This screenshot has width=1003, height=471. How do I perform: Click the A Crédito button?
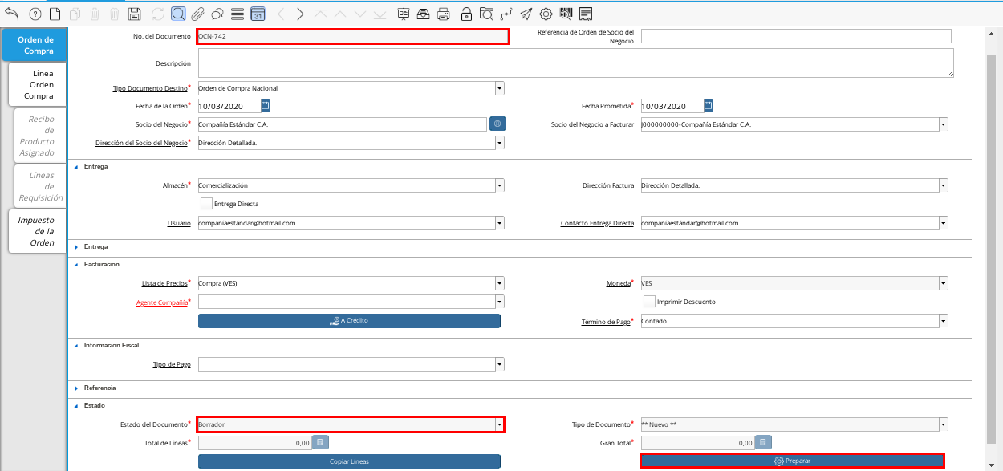(349, 321)
